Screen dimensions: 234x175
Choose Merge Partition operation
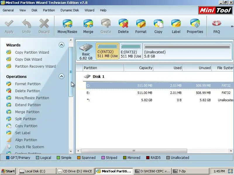pos(27,112)
